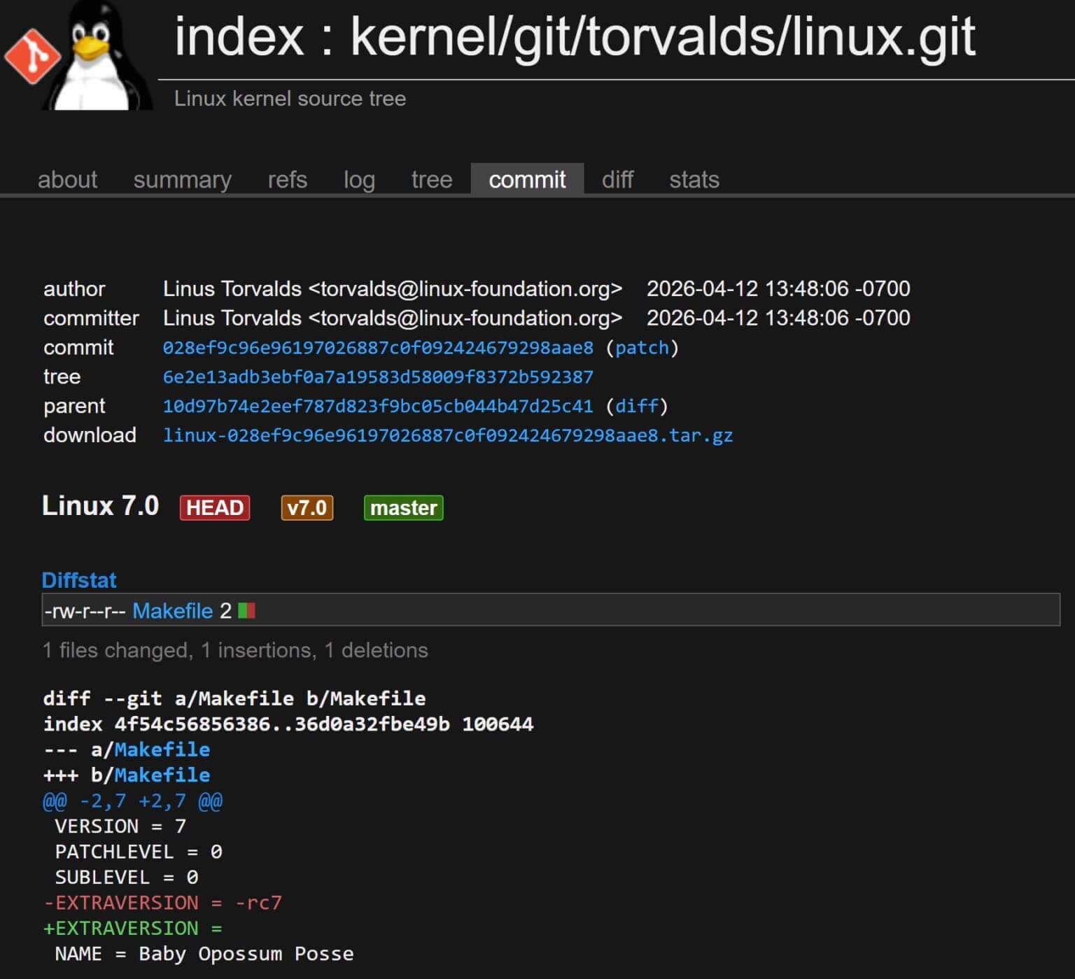Open the about page

tap(66, 180)
